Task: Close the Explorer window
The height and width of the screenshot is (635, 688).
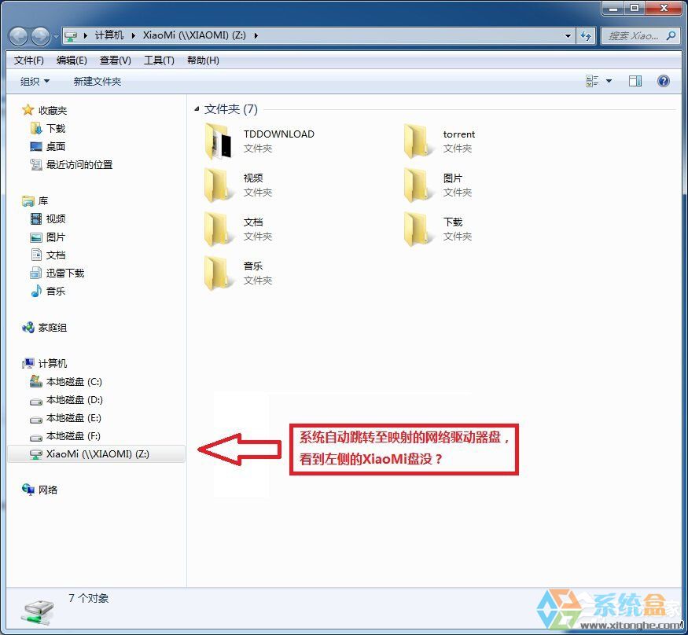Action: (664, 9)
